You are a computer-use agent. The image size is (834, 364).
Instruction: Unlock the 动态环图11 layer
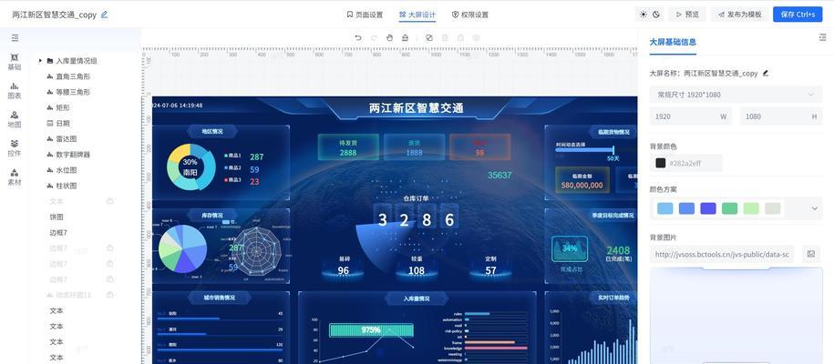pos(109,295)
